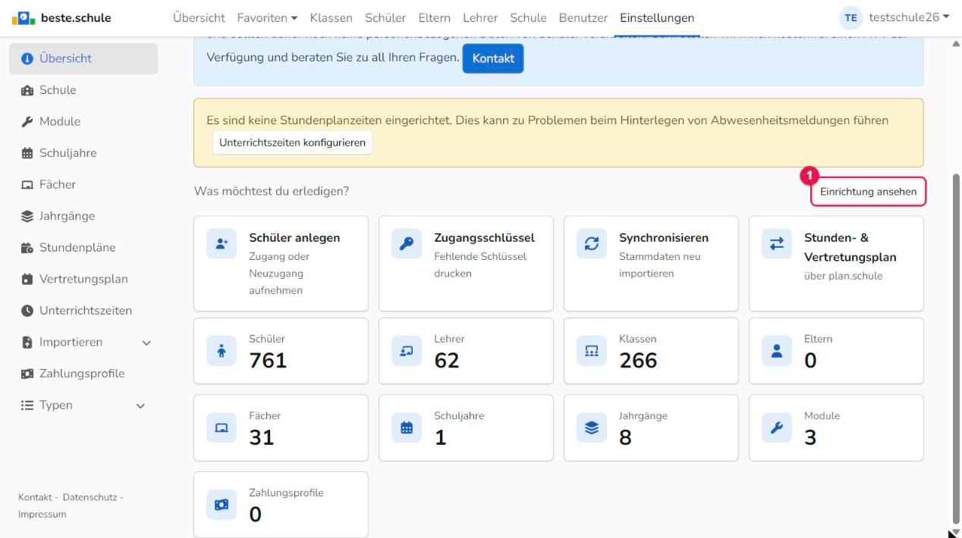The width and height of the screenshot is (962, 538).
Task: Click the key icon on Zugangsschlüssel card
Action: pyautogui.click(x=406, y=242)
